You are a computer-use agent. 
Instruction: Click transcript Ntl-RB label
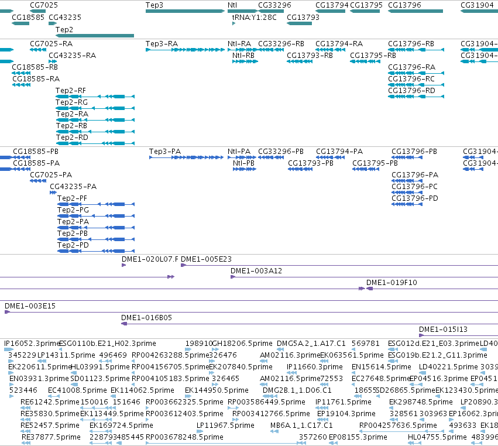pyautogui.click(x=243, y=56)
